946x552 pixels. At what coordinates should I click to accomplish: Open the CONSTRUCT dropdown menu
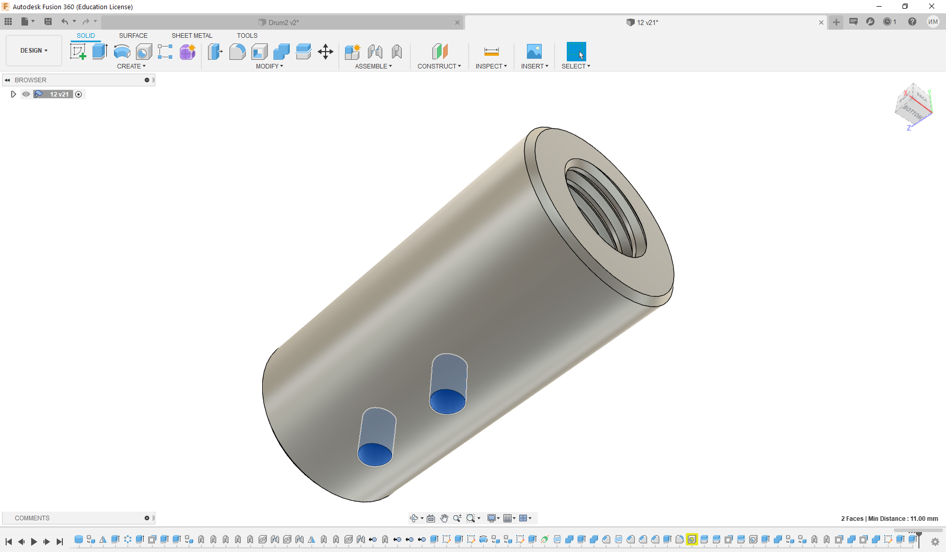(439, 66)
